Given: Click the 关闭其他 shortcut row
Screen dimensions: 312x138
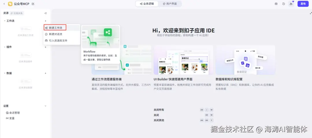Looking at the screenshot, I should (183, 120).
